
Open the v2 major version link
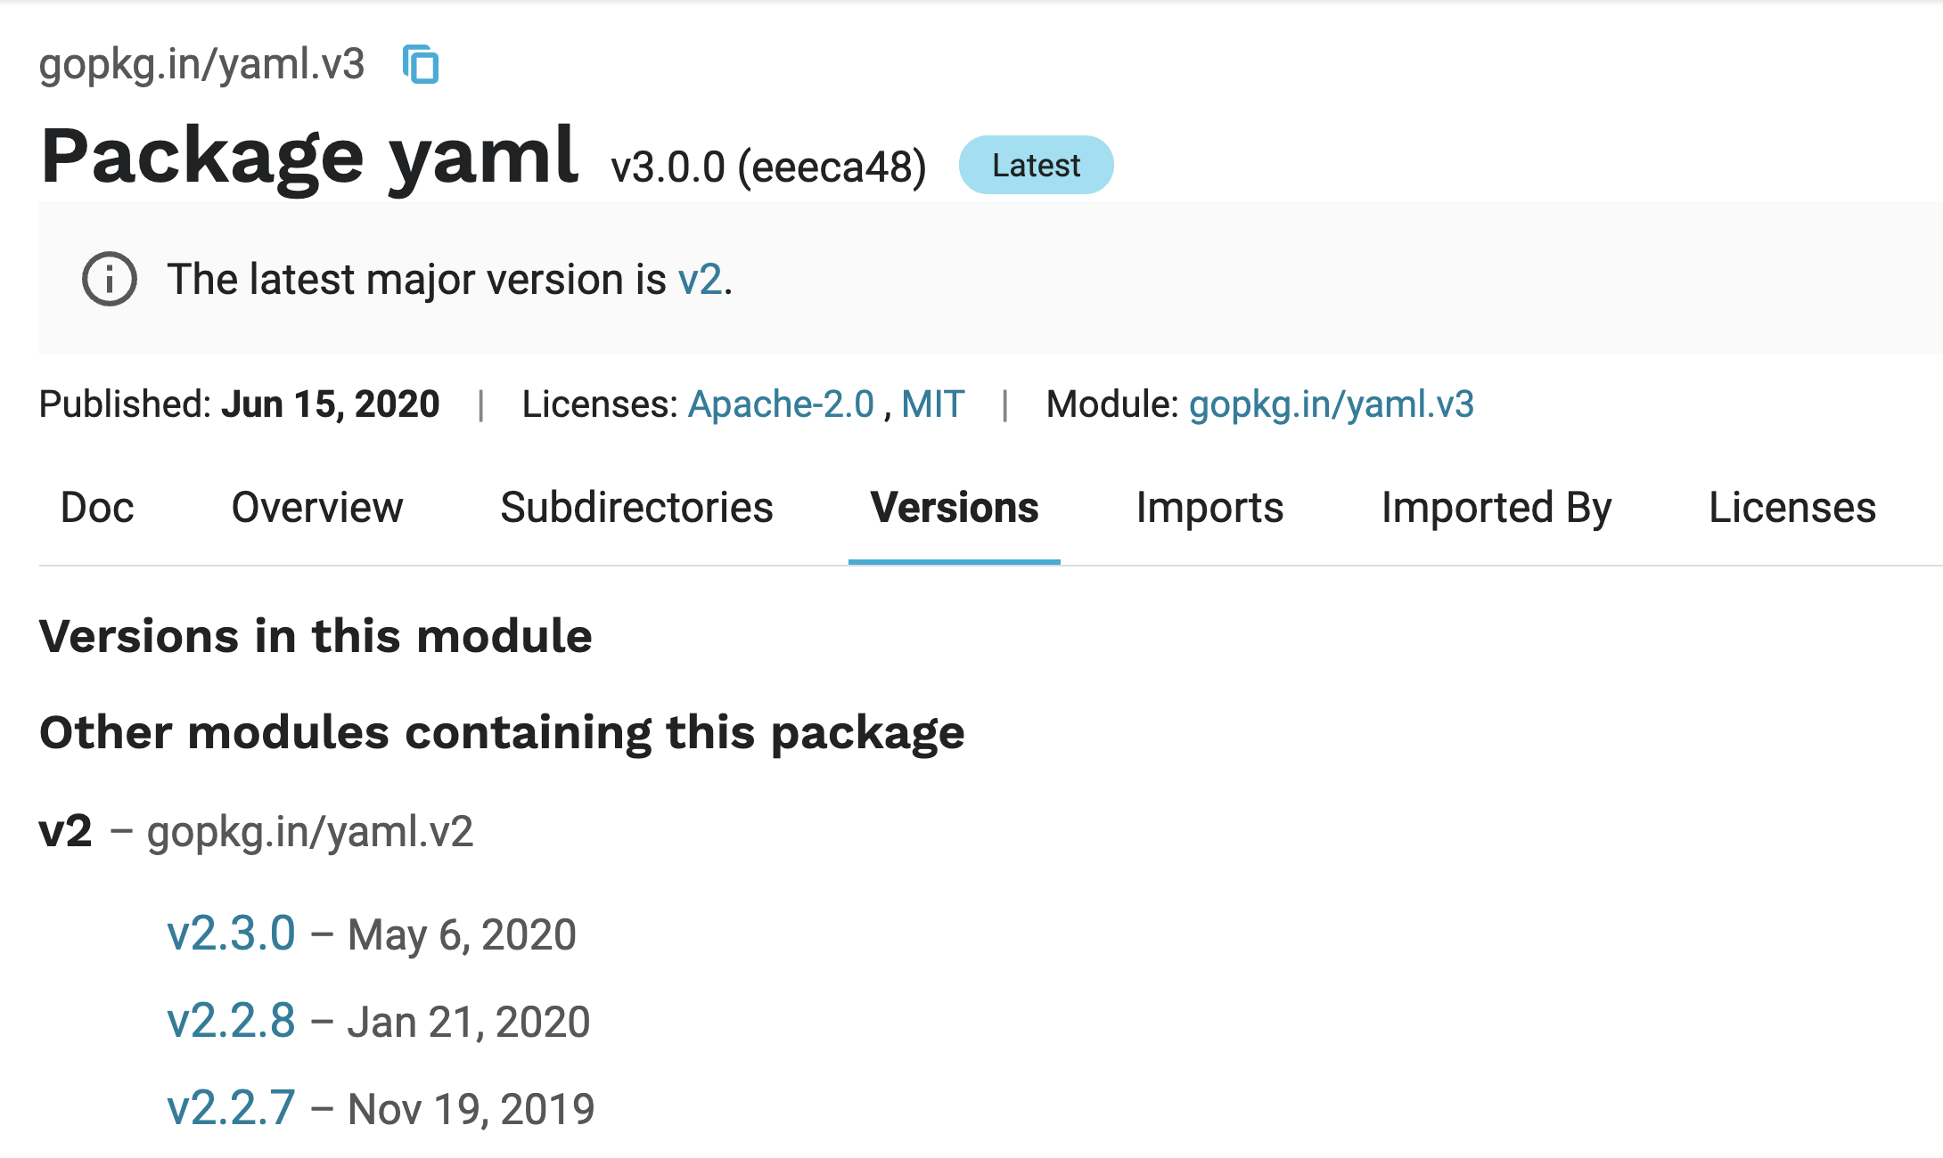point(700,280)
